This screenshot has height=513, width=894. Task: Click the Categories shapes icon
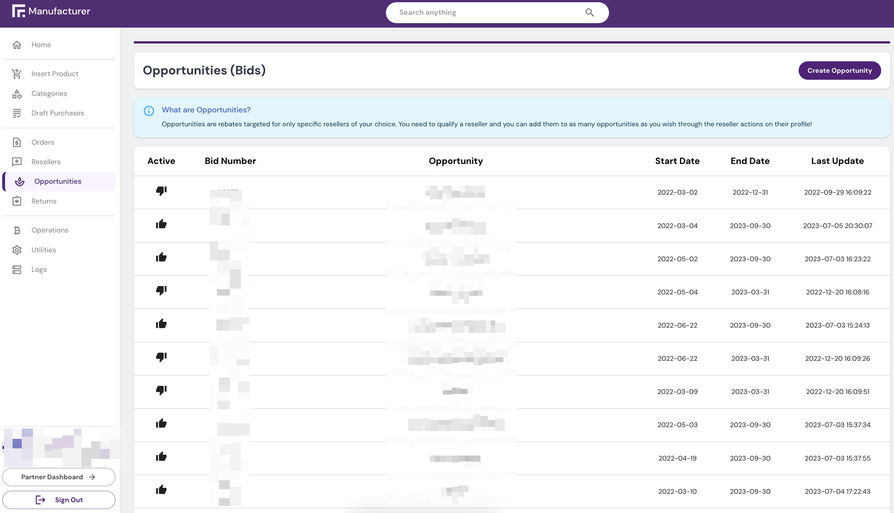(x=17, y=94)
